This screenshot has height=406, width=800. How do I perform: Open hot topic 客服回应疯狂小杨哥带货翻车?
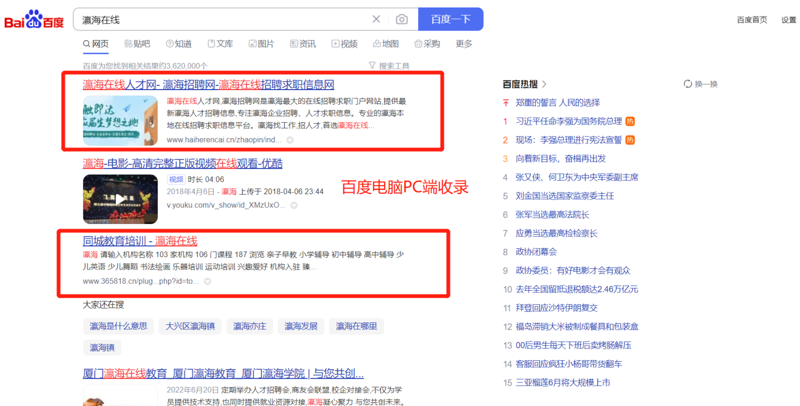569,364
